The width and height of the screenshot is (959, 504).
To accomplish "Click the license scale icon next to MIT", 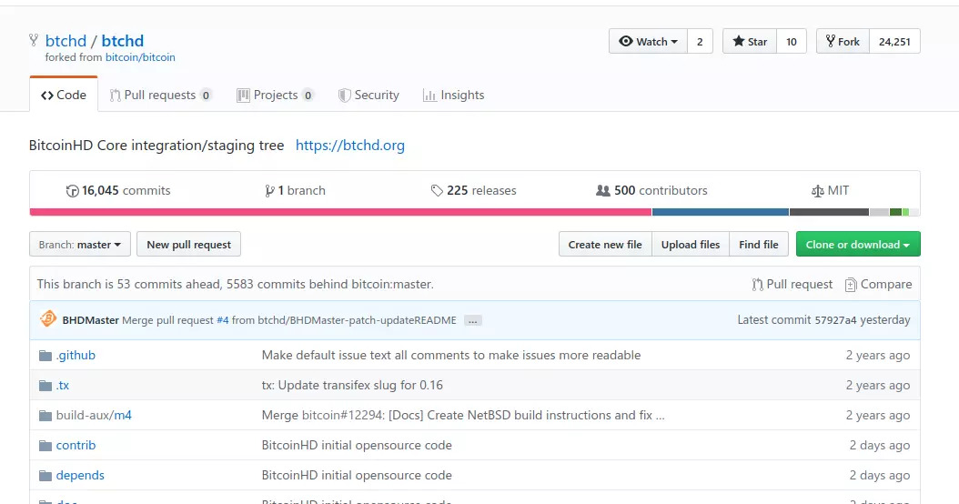I will 817,191.
